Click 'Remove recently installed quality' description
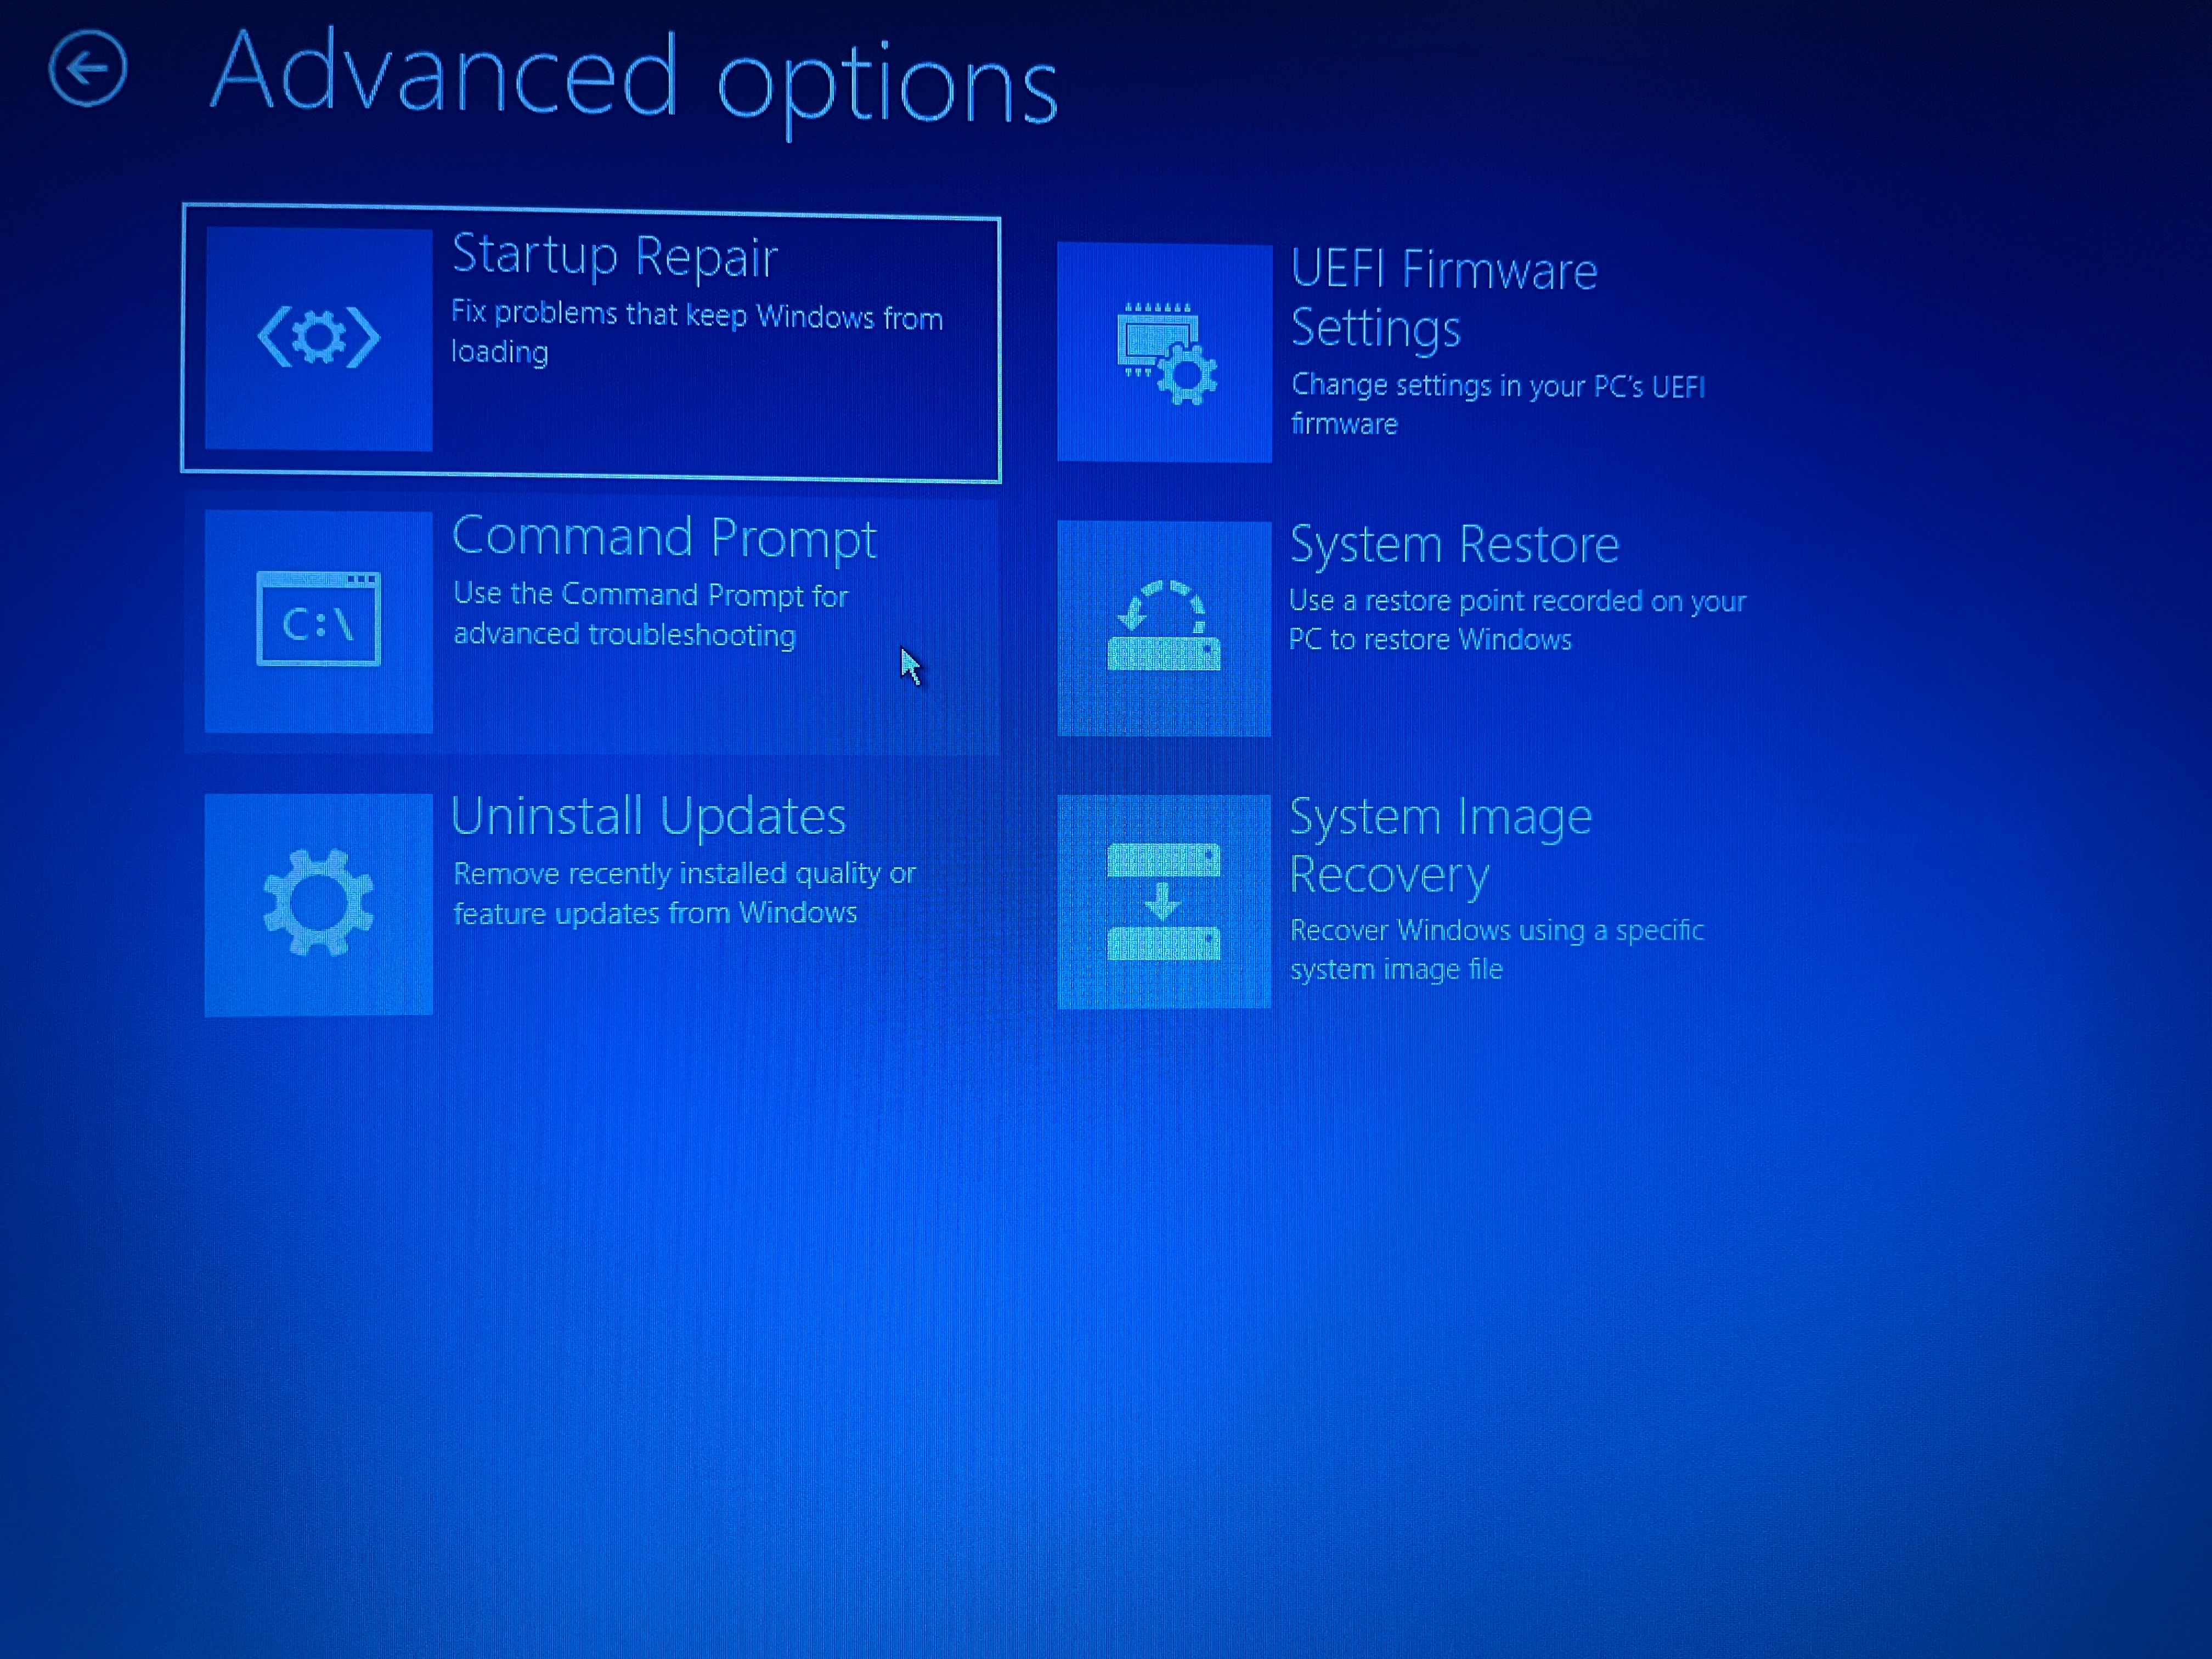This screenshot has height=1659, width=2212. 684,874
